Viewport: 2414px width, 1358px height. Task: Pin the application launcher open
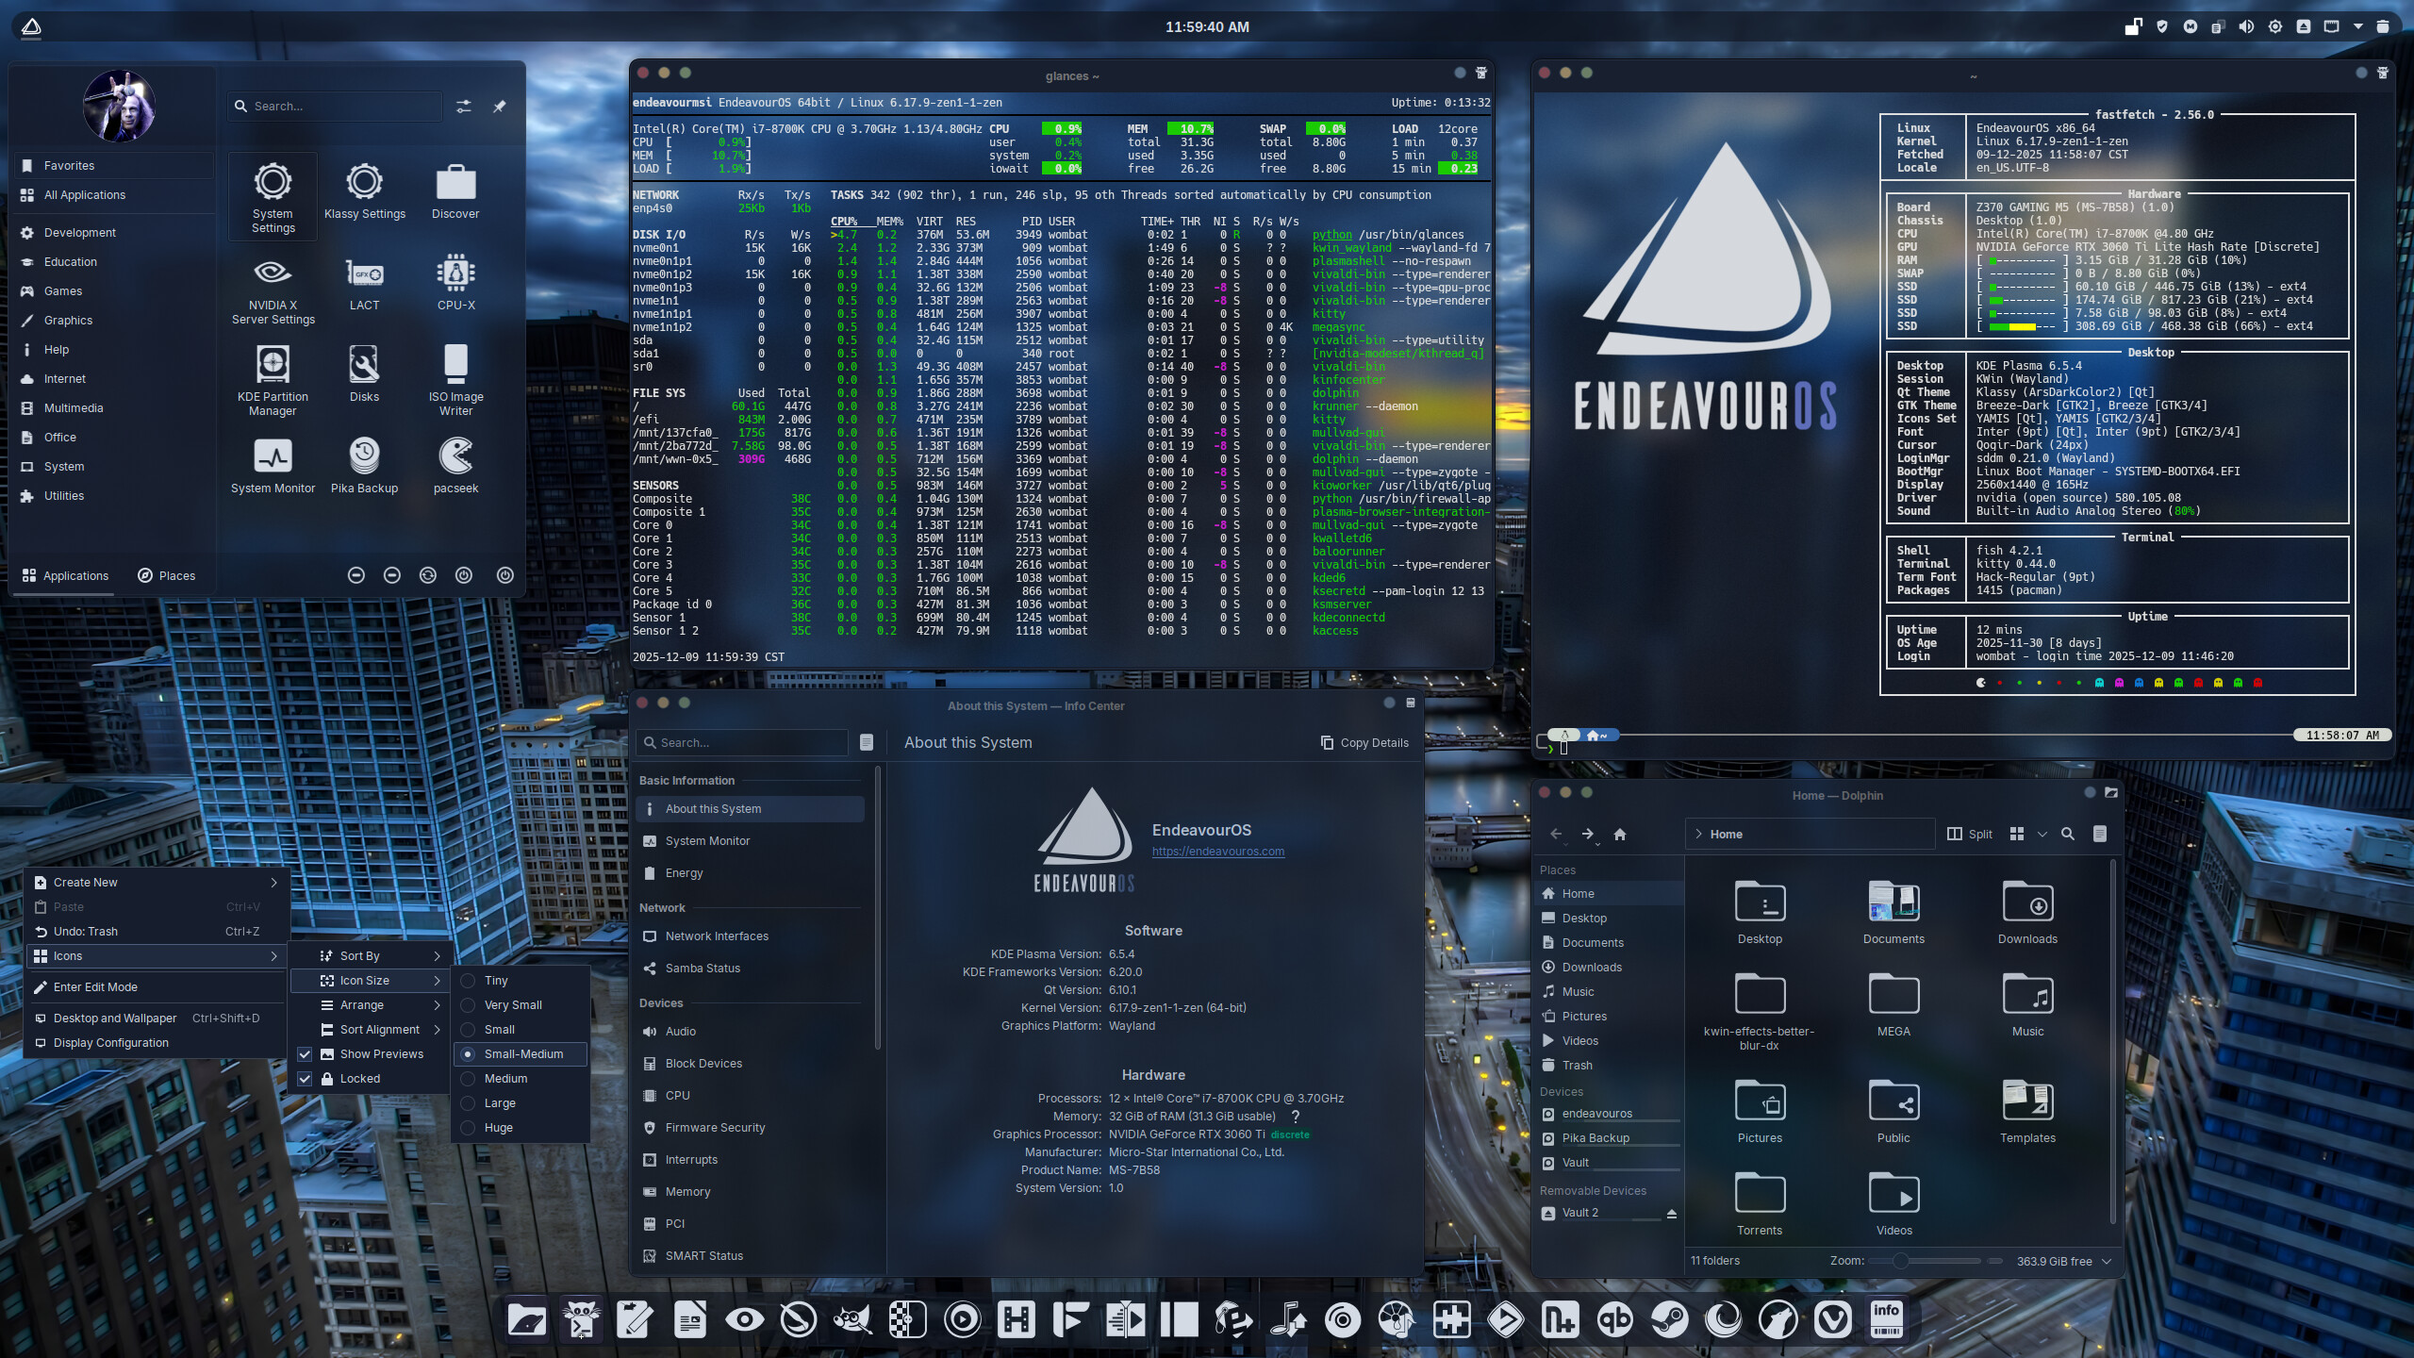click(500, 107)
